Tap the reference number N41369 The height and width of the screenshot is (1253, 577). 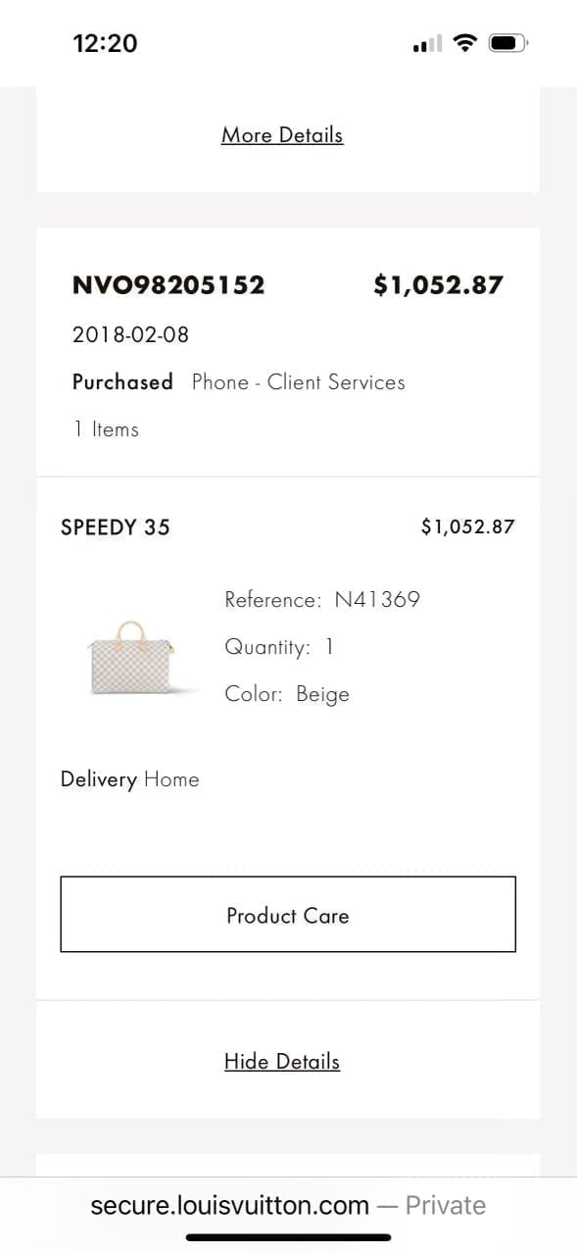point(377,599)
